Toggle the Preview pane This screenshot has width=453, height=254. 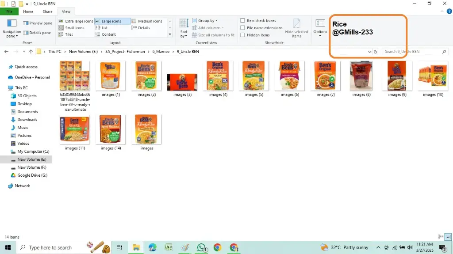[x=38, y=23]
